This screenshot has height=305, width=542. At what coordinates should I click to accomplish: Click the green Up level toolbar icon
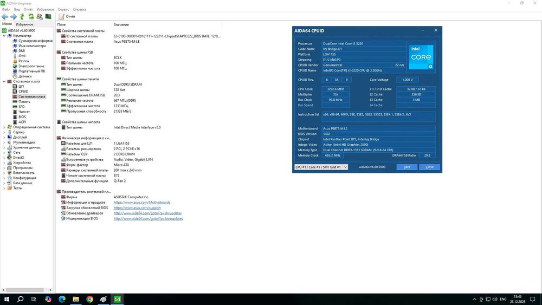pyautogui.click(x=22, y=17)
